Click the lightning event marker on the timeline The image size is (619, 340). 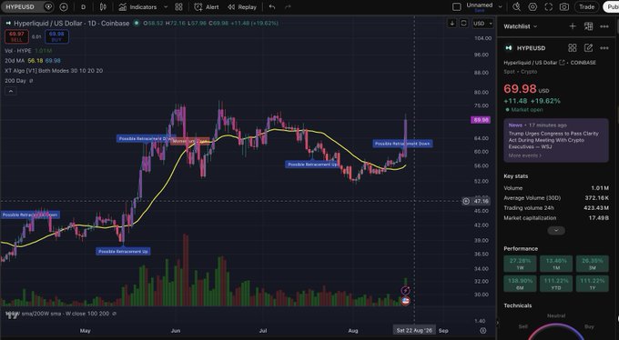(x=405, y=291)
